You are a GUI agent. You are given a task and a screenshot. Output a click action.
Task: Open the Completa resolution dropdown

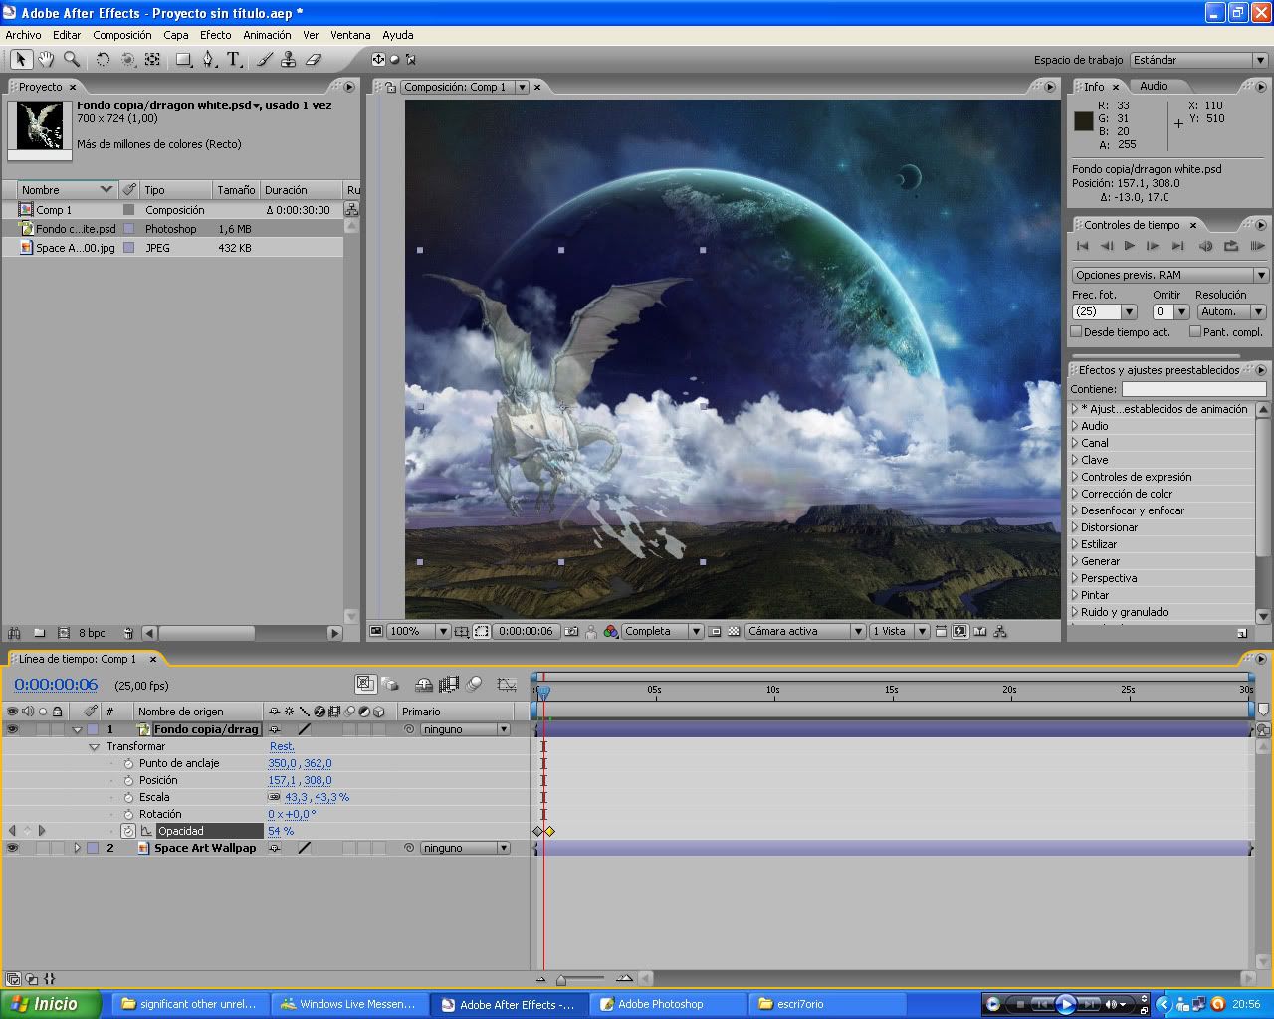pyautogui.click(x=663, y=631)
